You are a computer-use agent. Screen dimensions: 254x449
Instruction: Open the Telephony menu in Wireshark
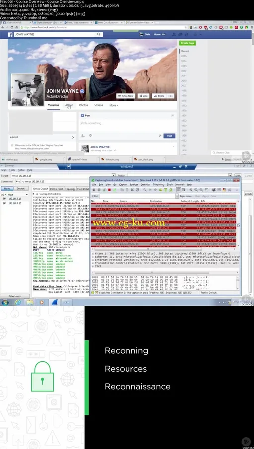click(158, 185)
